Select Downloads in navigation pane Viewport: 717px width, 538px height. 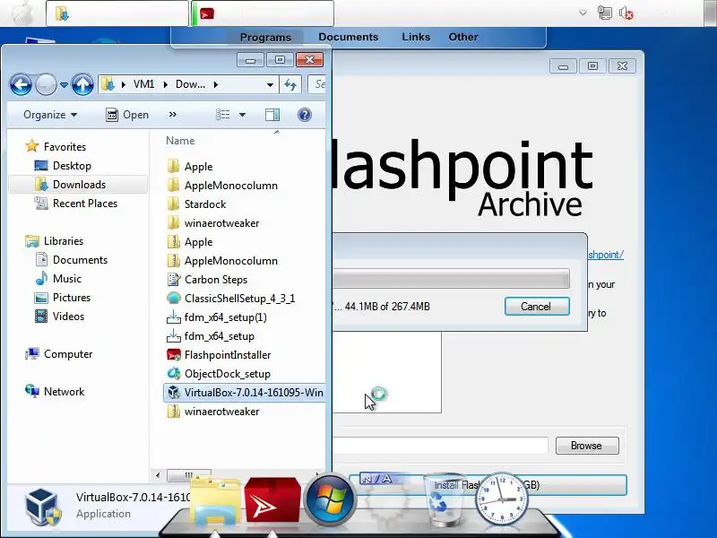coord(79,185)
